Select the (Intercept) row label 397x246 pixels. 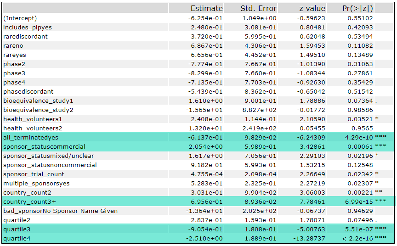[20, 18]
